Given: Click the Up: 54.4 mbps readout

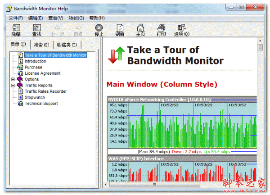Looking at the screenshot, I should pyautogui.click(x=217, y=152).
